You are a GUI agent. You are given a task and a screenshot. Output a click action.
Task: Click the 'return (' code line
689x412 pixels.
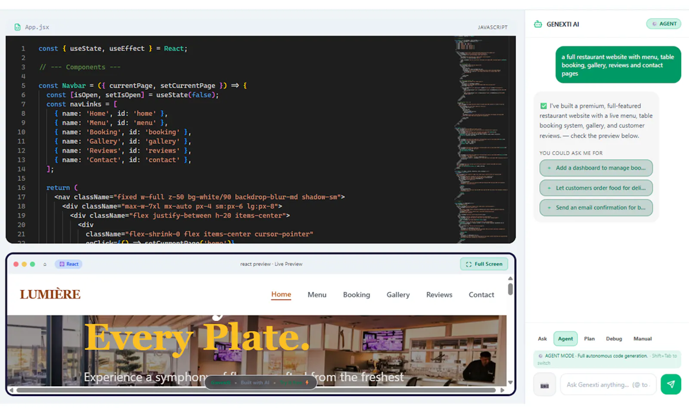pyautogui.click(x=62, y=188)
